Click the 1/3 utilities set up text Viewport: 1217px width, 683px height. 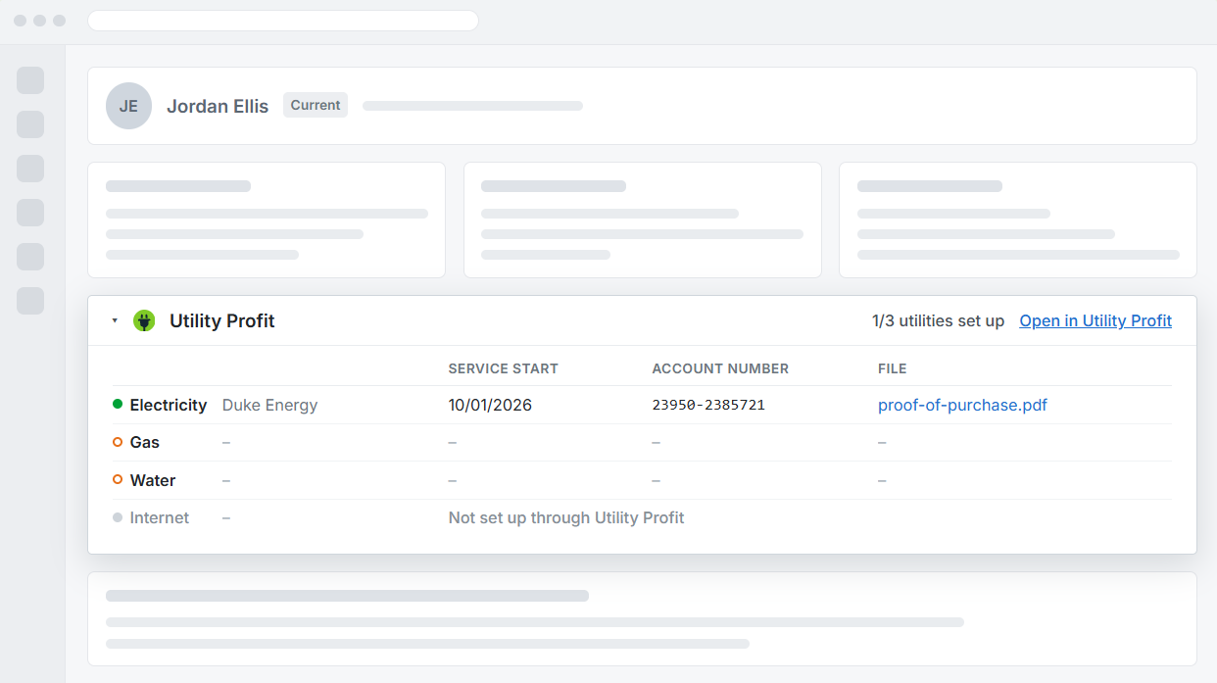[x=938, y=320]
